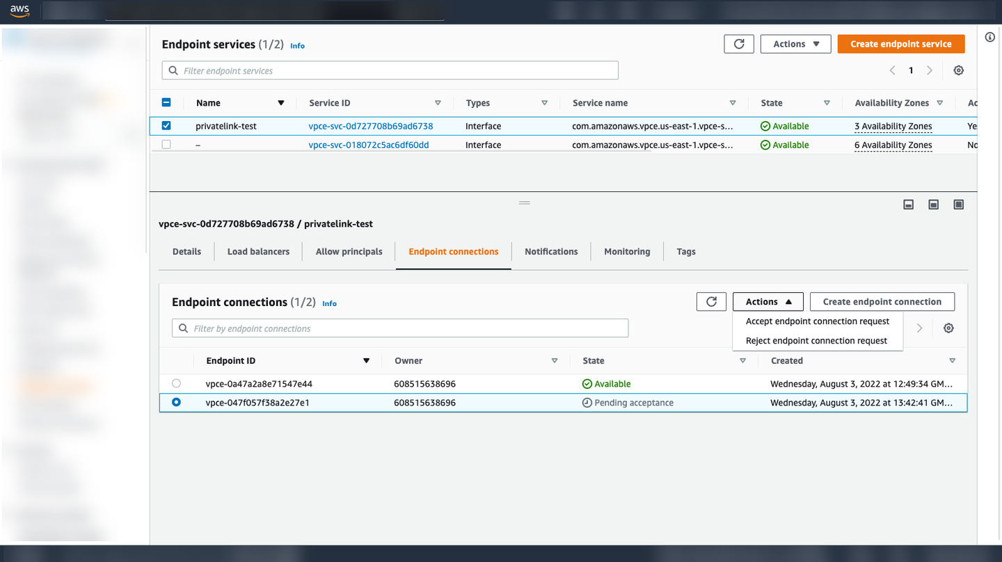Open service link vpce-svc-0d727708b69ad6738
Screen dimensions: 1002x562
pos(371,126)
